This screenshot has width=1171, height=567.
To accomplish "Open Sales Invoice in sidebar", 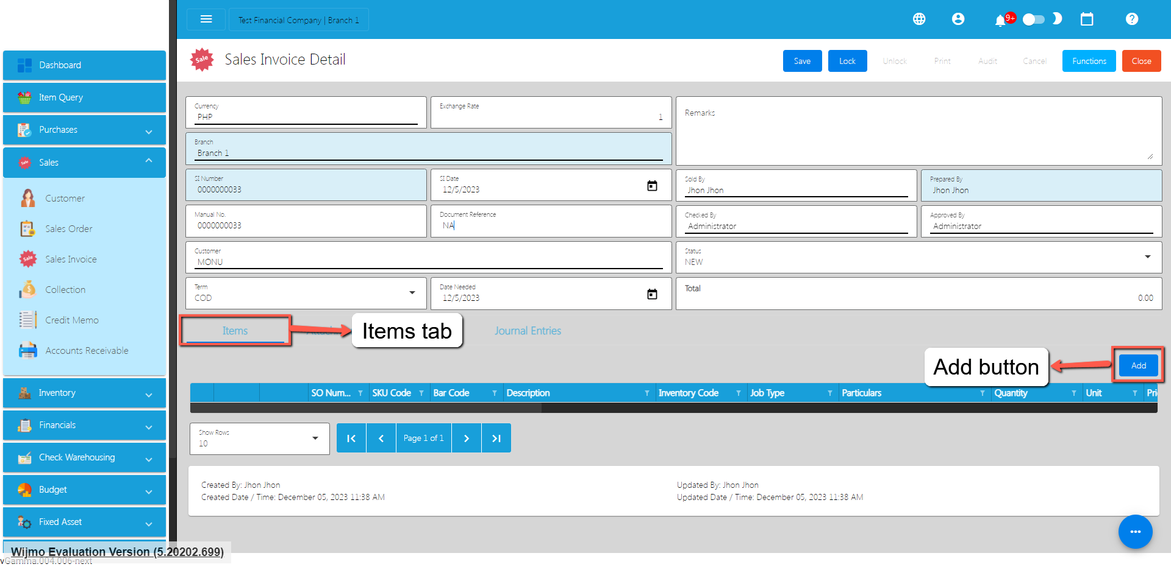I will coord(71,259).
